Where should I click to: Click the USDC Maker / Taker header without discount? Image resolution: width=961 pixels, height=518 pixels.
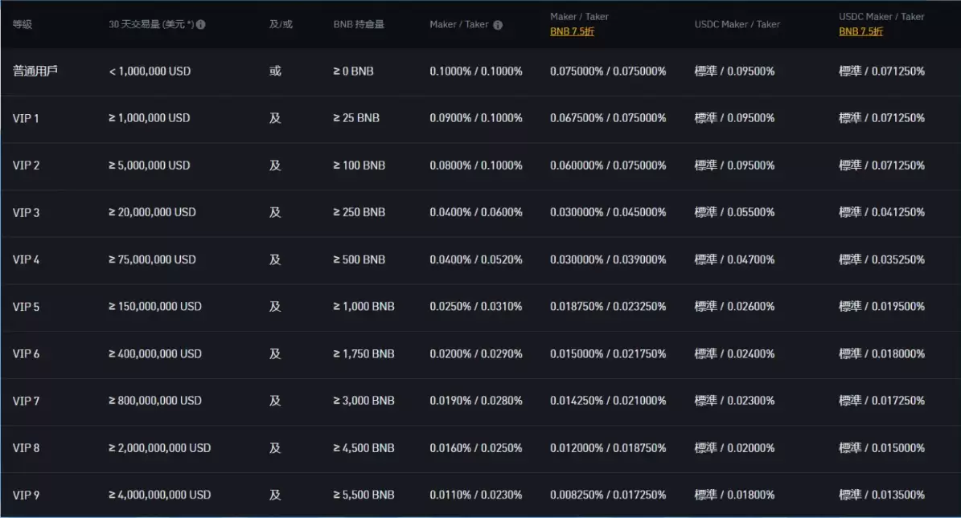point(737,24)
